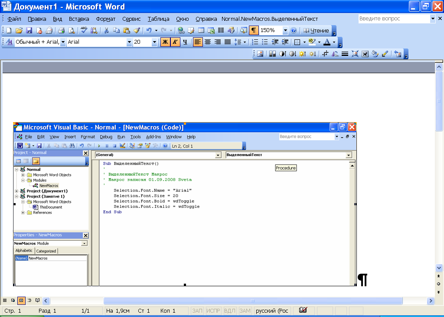This screenshot has height=317, width=444.
Task: Create a new blank document in Word
Action: pyautogui.click(x=9, y=30)
